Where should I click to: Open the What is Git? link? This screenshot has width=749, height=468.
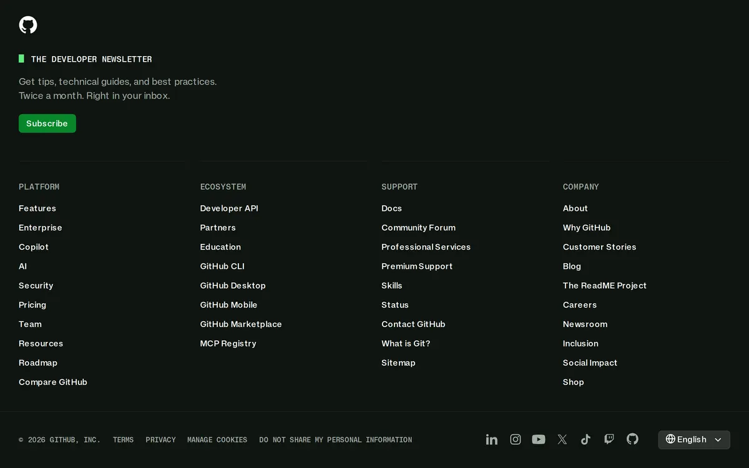point(406,344)
